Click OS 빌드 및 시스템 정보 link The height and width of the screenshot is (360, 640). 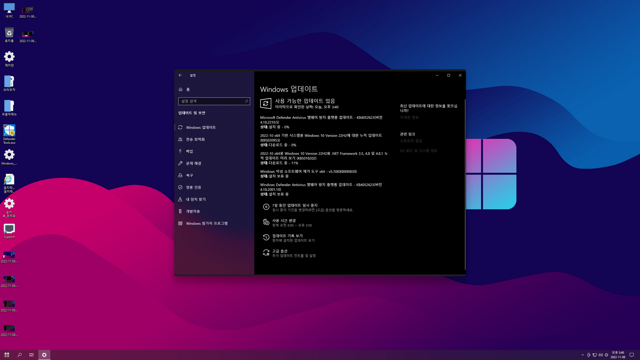[418, 150]
